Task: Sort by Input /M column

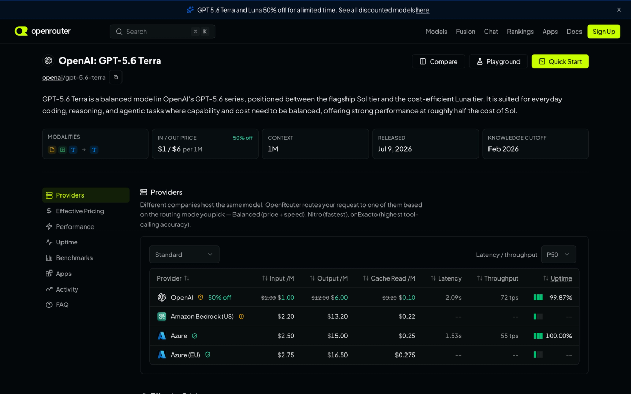Action: pyautogui.click(x=278, y=278)
